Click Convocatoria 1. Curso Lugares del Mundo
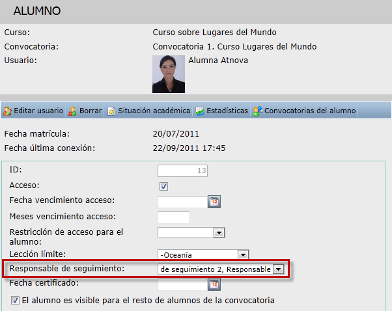 (234, 46)
